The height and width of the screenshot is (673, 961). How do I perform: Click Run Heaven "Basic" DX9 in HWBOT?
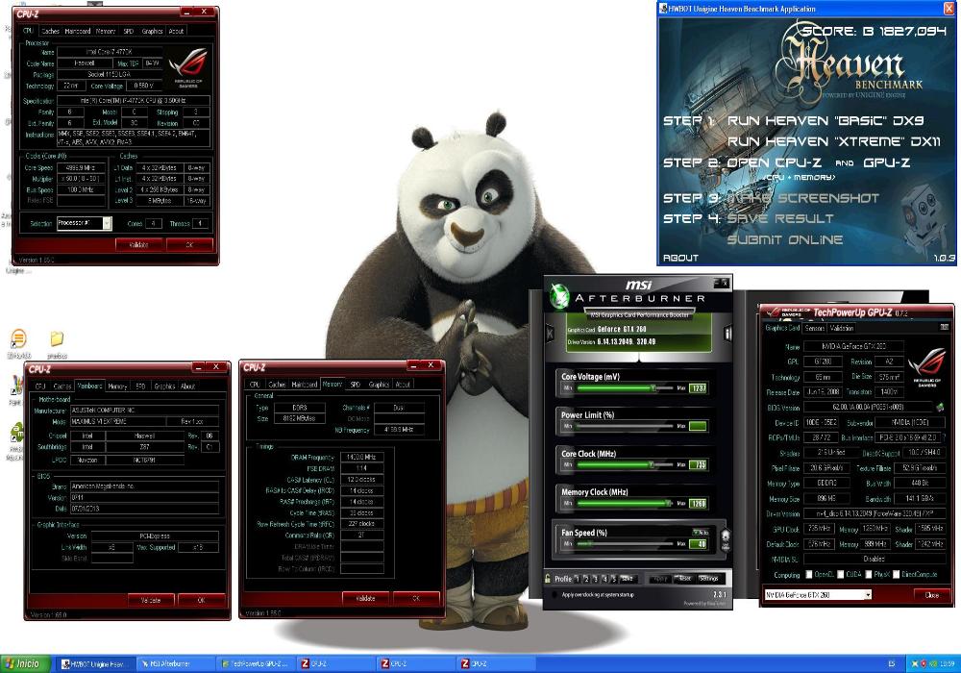coord(825,121)
